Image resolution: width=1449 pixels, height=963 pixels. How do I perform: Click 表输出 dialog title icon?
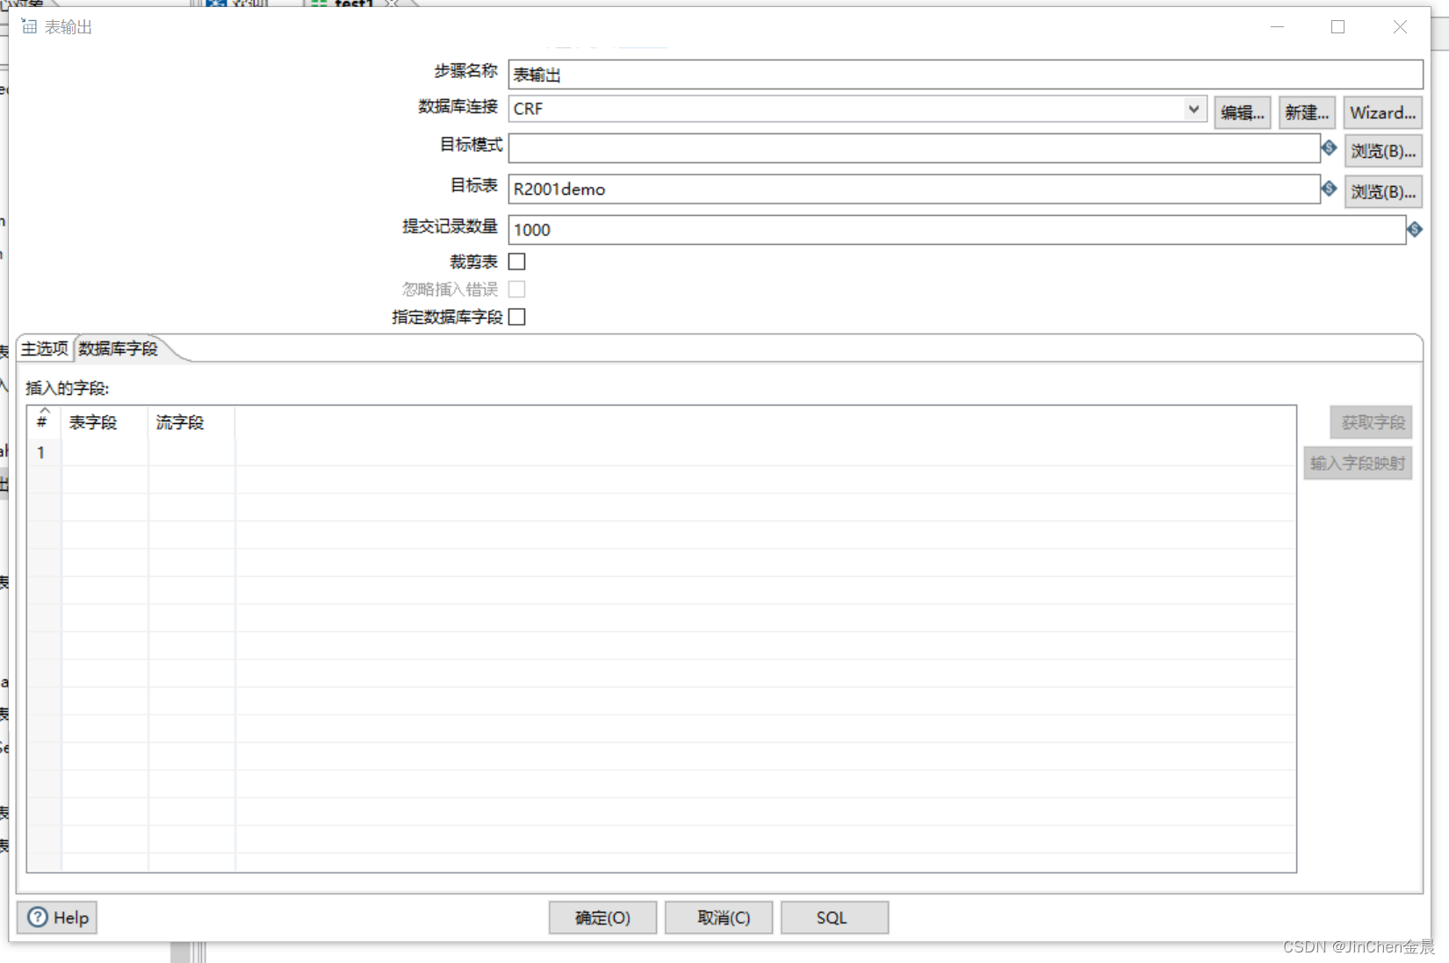(x=29, y=26)
